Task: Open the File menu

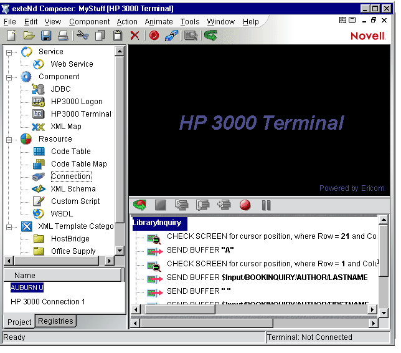Action: tap(10, 22)
